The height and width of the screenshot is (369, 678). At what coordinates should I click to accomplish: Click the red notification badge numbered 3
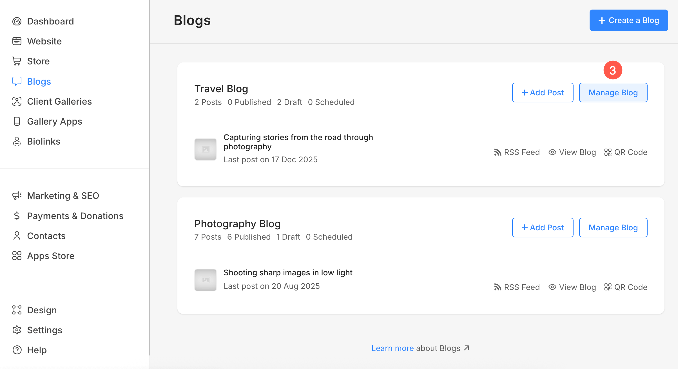[x=613, y=70]
